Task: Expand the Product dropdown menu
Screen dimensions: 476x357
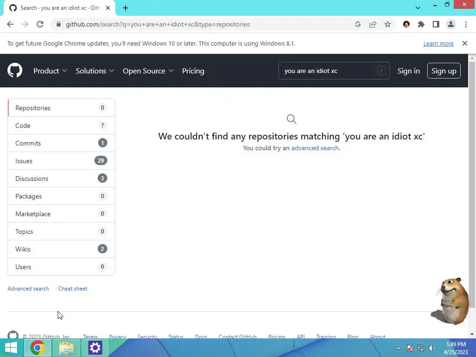Action: (x=50, y=71)
